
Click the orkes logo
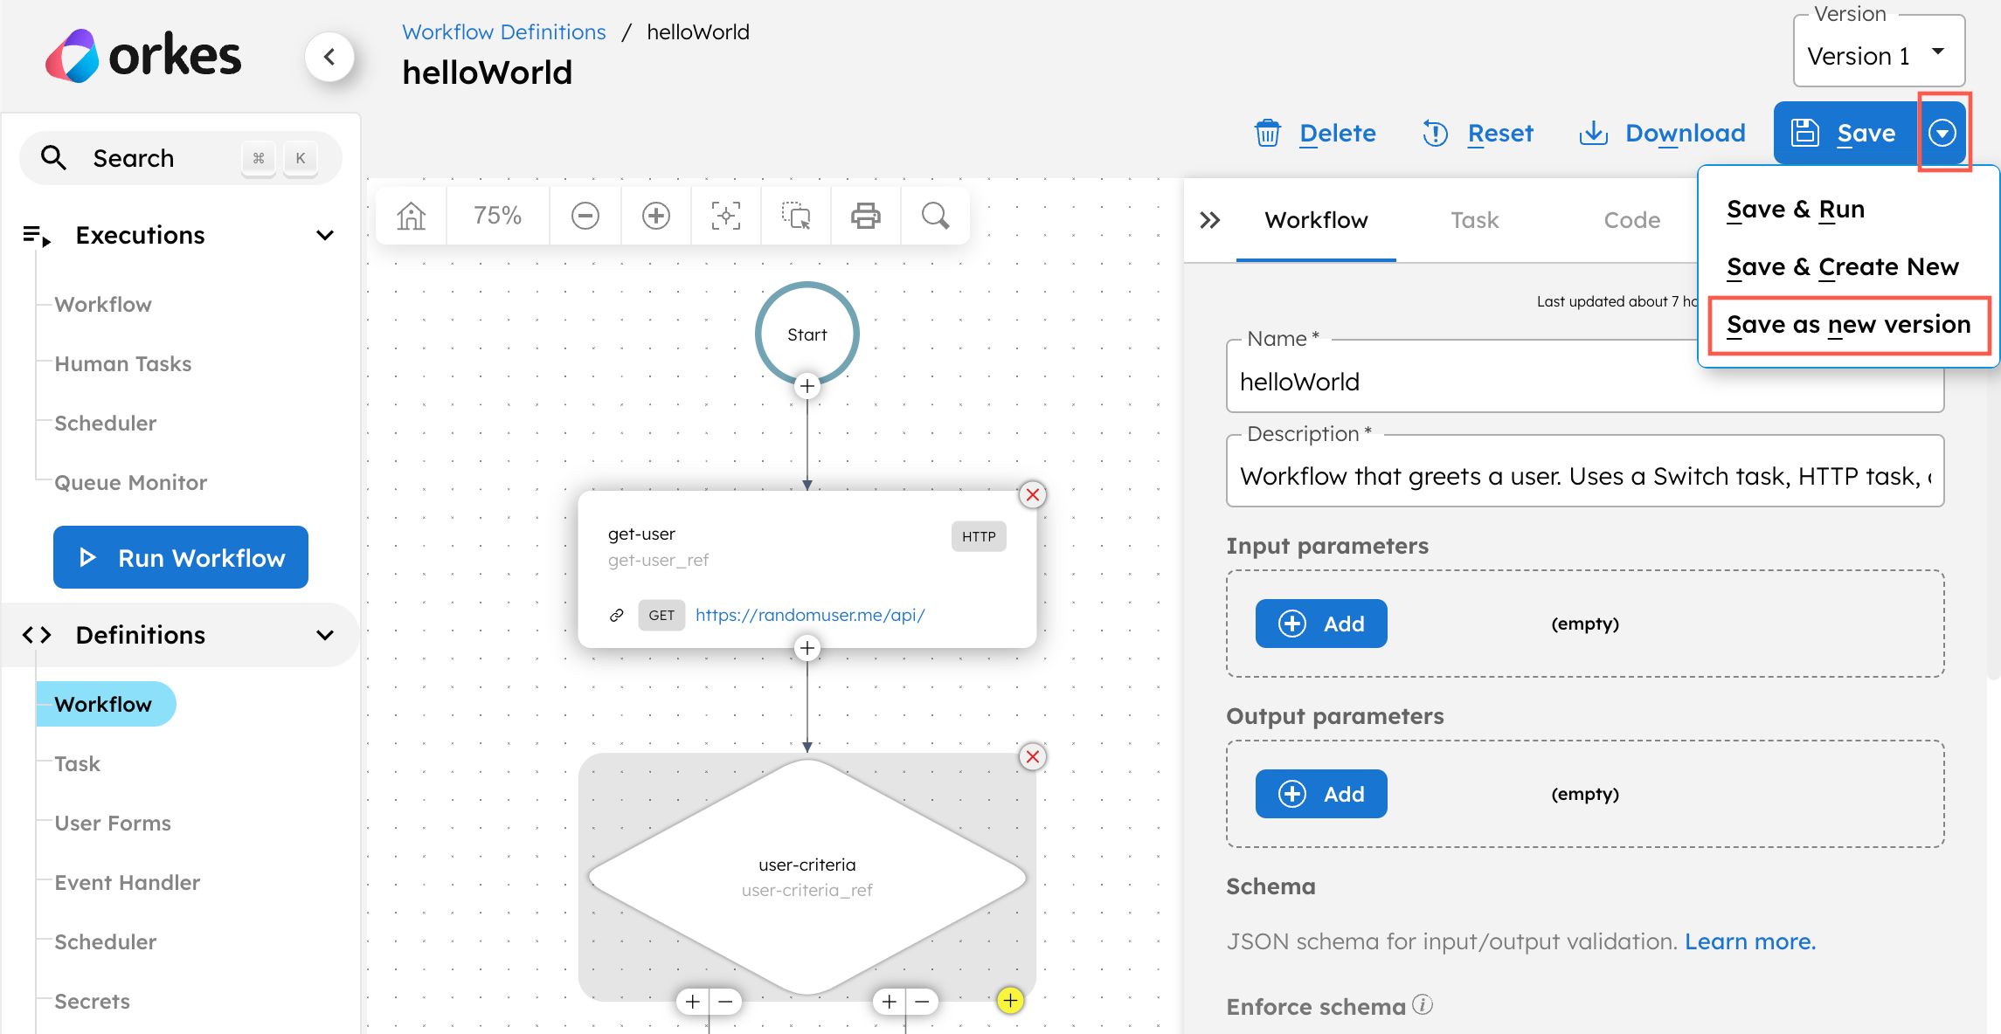point(143,56)
